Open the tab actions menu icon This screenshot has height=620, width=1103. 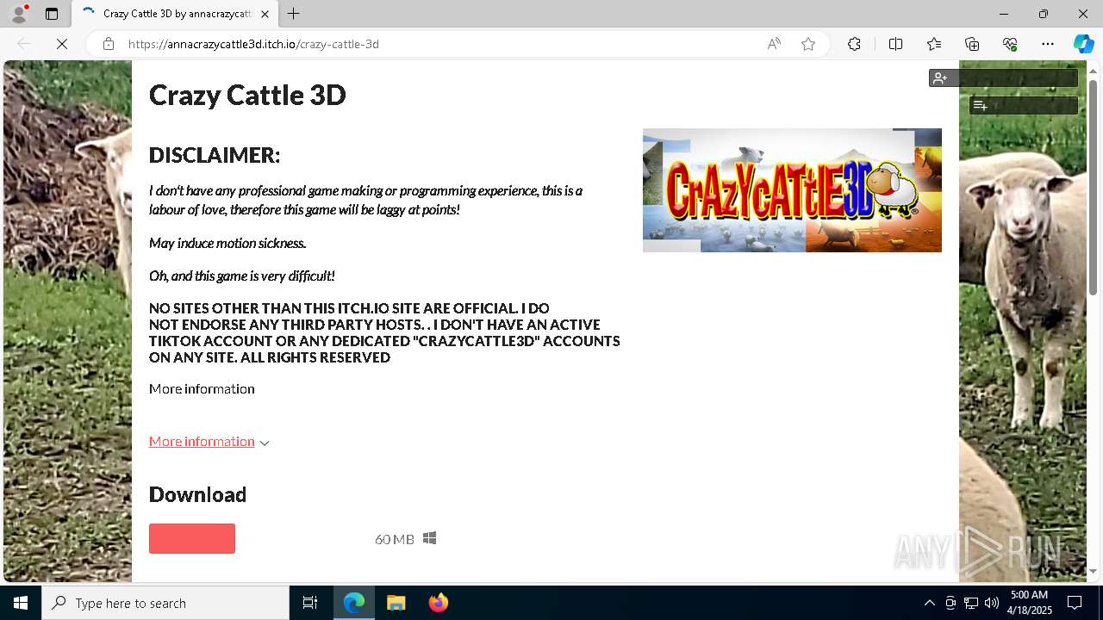52,14
